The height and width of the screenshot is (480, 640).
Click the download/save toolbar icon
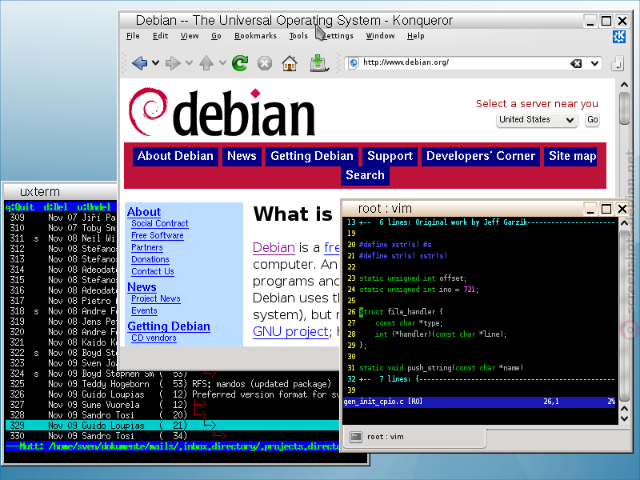point(318,63)
